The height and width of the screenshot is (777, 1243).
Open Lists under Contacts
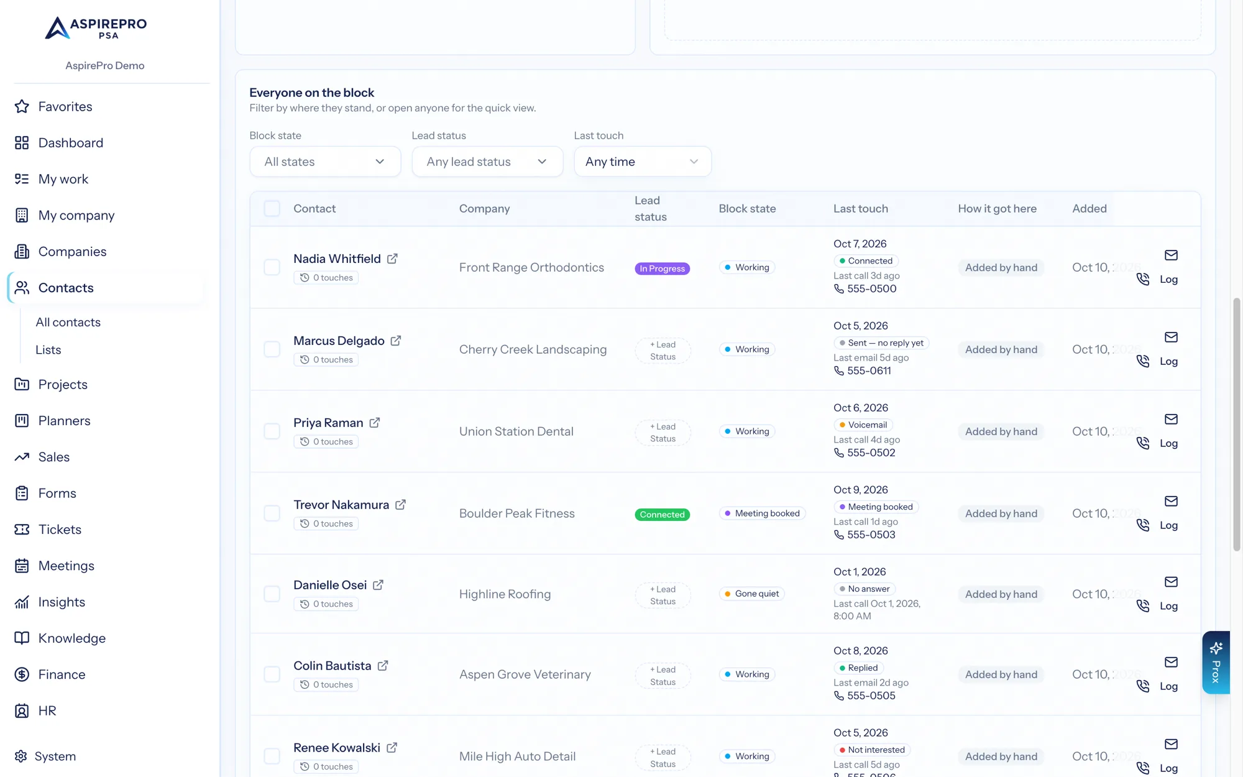48,350
